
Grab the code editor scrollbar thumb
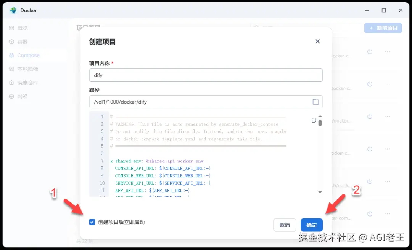(320, 123)
